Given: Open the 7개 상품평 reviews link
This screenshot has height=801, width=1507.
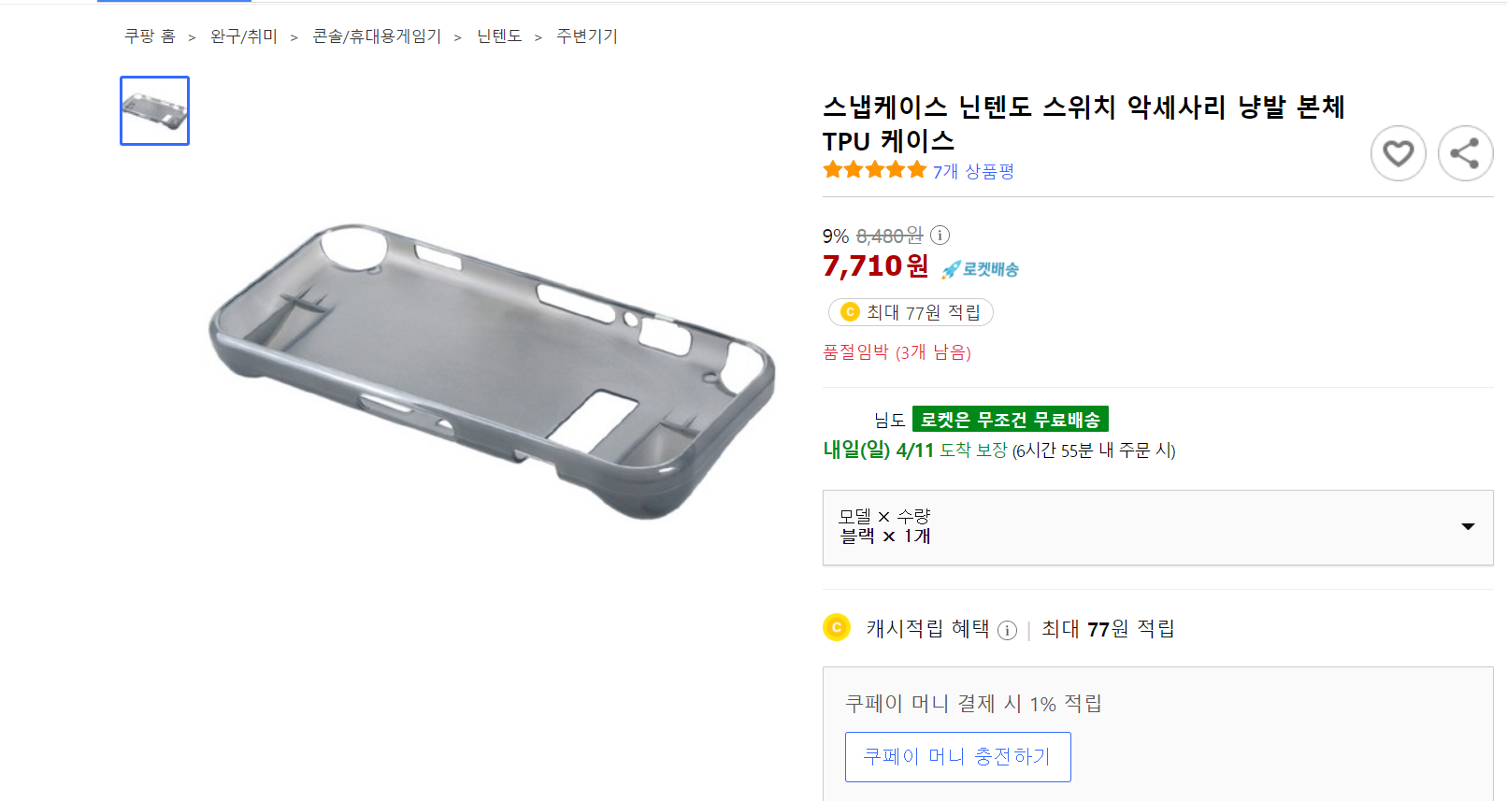Looking at the screenshot, I should coord(973,171).
